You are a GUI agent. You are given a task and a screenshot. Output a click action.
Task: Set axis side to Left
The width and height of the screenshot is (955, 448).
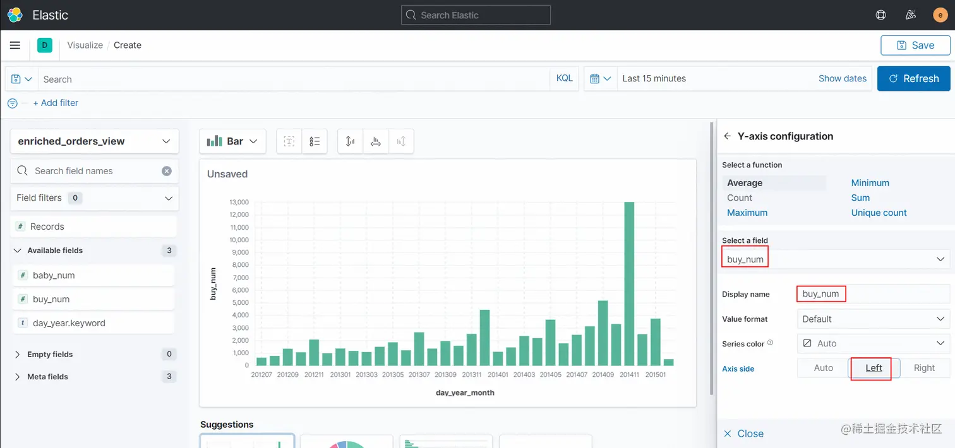click(x=874, y=368)
